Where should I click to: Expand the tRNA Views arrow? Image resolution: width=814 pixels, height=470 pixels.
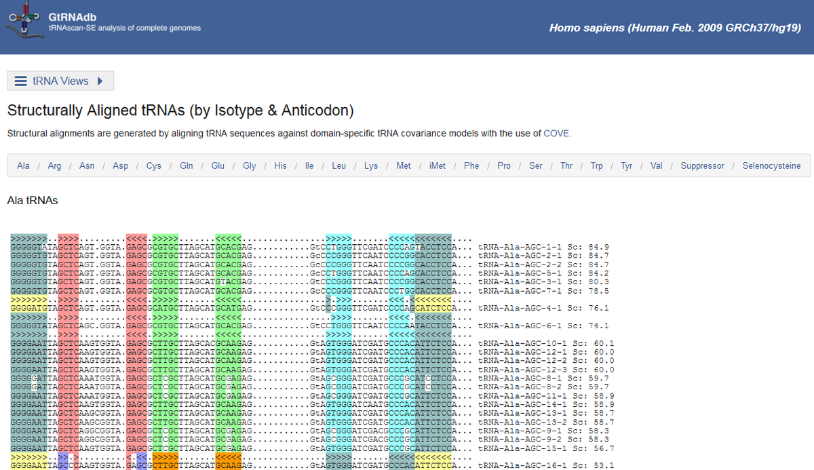(x=100, y=81)
